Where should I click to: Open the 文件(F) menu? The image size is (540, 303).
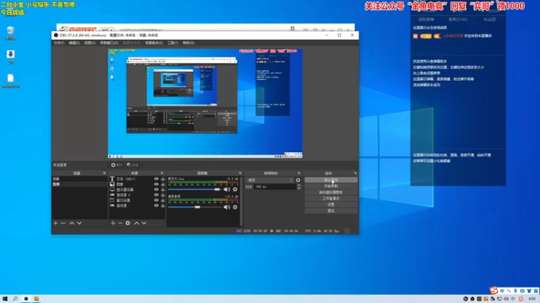click(59, 43)
